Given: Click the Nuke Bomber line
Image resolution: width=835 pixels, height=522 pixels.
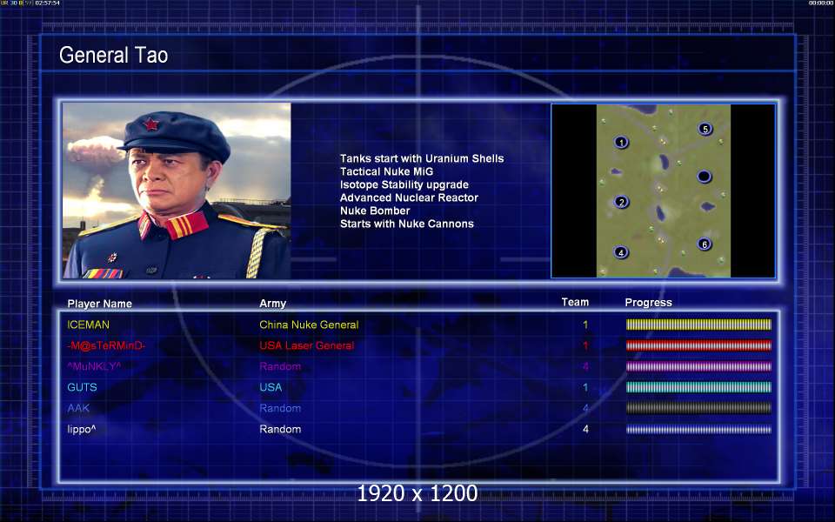Looking at the screenshot, I should (375, 211).
